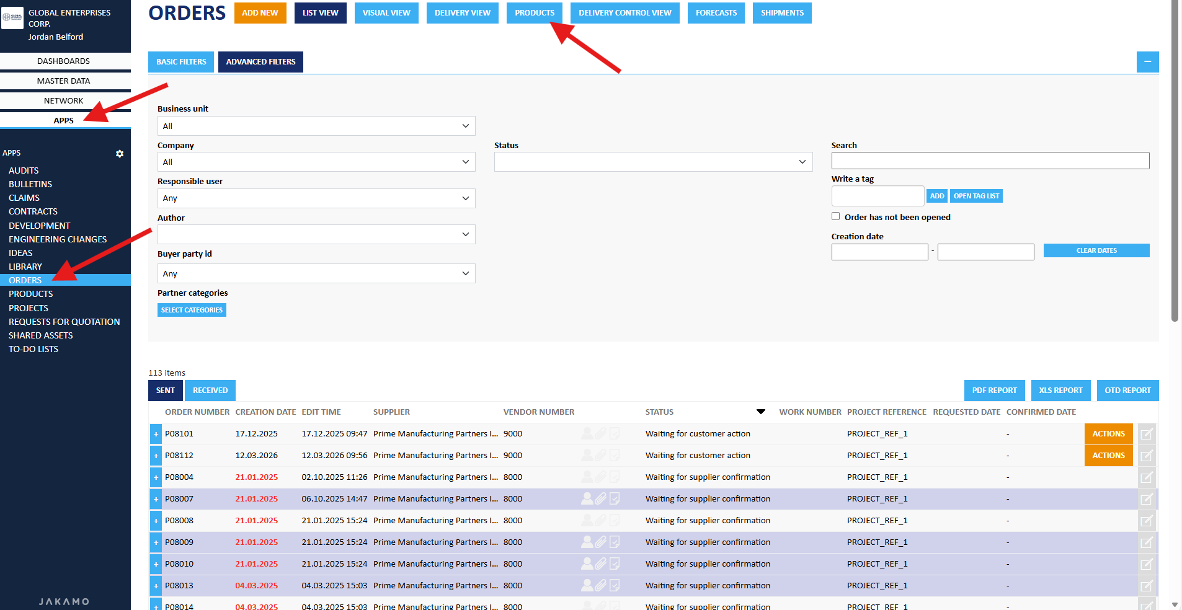Switch to the Advanced Filters tab
This screenshot has height=610, width=1182.
pos(260,62)
